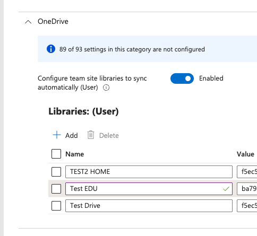The width and height of the screenshot is (257, 236).
Task: Click the trash can Delete icon
Action: (x=91, y=135)
